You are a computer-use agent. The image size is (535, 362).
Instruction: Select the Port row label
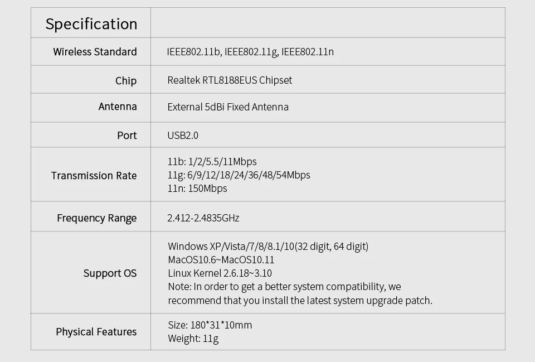[127, 136]
